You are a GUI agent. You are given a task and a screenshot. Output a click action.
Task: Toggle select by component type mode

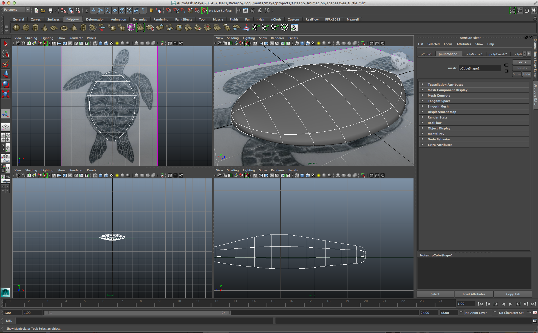point(78,11)
